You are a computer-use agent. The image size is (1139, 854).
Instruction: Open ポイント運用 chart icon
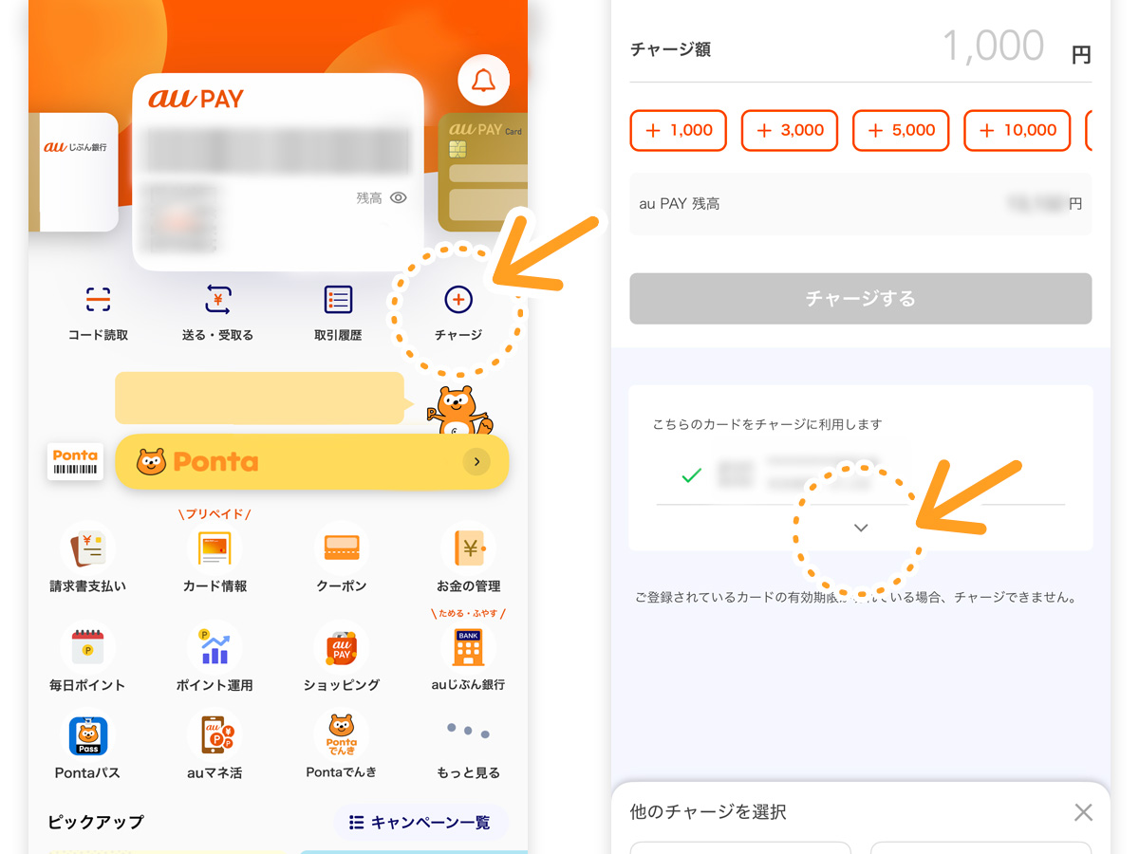click(215, 647)
